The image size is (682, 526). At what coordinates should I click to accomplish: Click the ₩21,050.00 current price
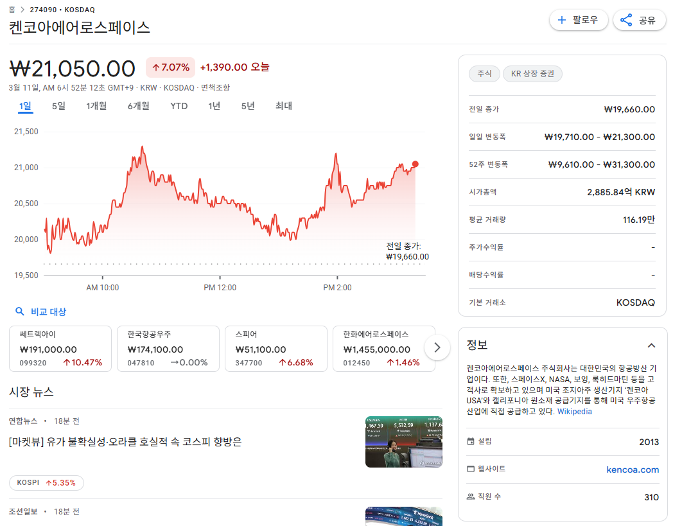72,69
